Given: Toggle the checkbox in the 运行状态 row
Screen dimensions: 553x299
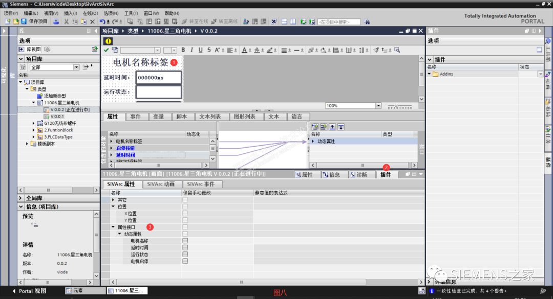Looking at the screenshot, I should [185, 254].
